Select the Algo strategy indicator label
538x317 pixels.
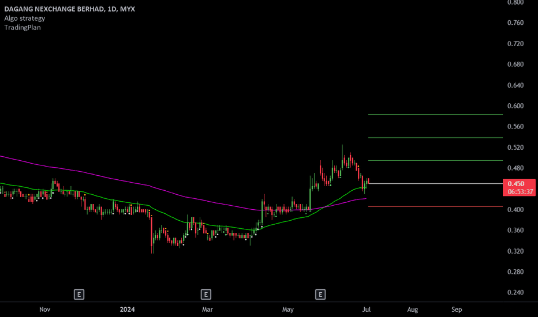25,18
